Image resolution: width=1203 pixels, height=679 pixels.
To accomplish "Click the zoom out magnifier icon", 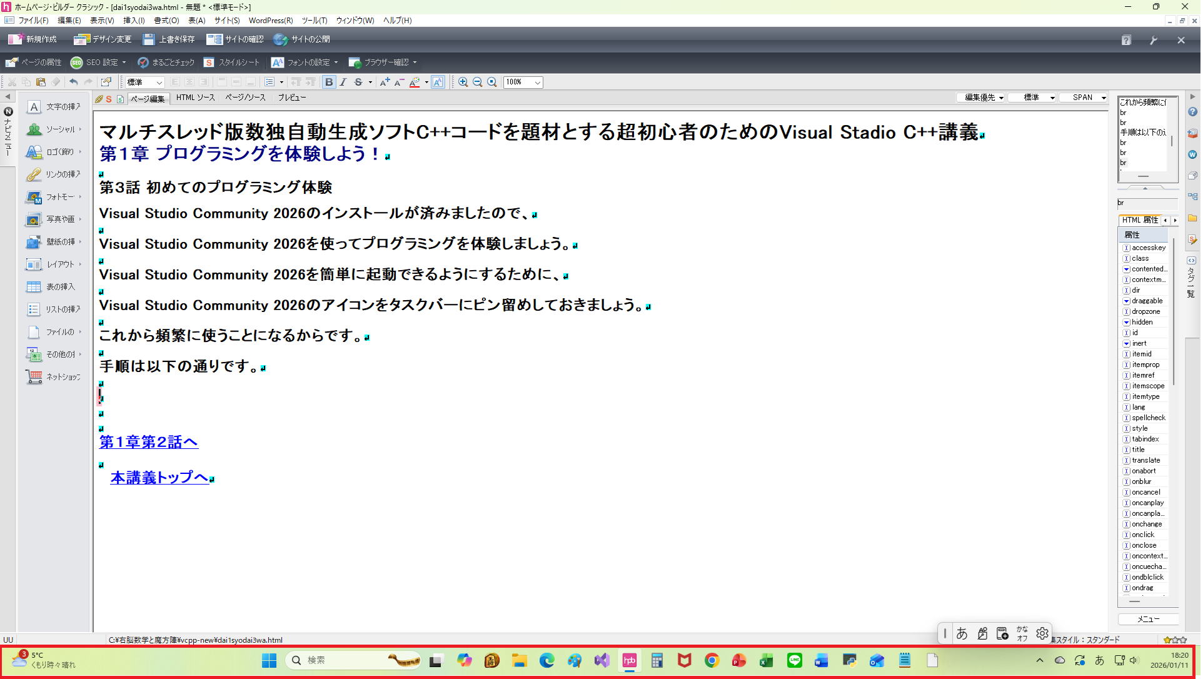I will click(x=478, y=83).
